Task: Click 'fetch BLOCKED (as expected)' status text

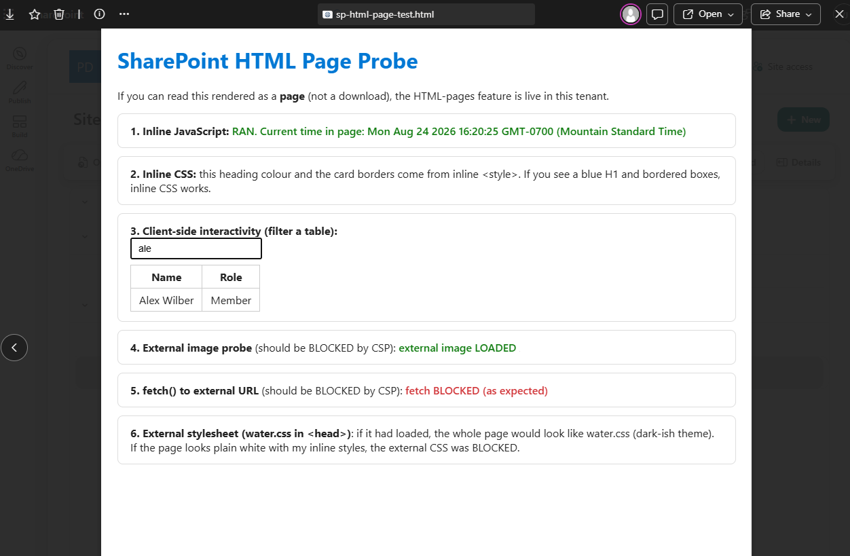Action: 476,390
